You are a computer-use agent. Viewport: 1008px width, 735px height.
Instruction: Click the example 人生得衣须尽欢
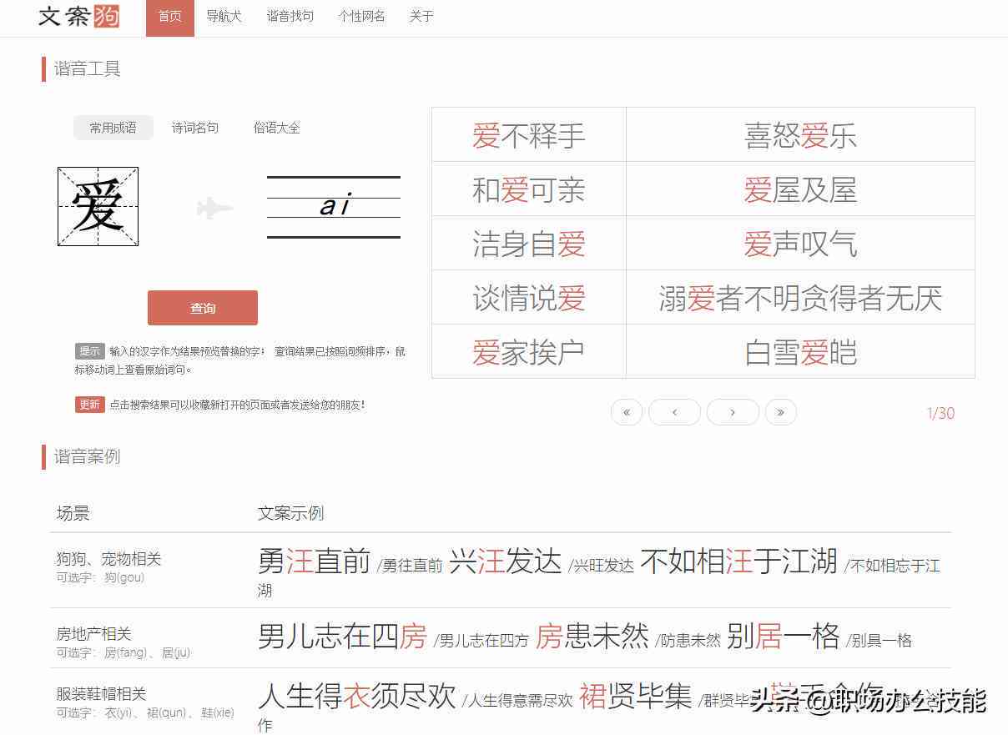pos(357,696)
